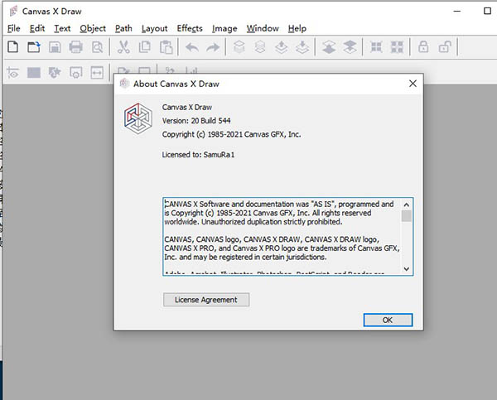Maximize the Canvas X Draw main window
This screenshot has width=497, height=400.
click(488, 11)
